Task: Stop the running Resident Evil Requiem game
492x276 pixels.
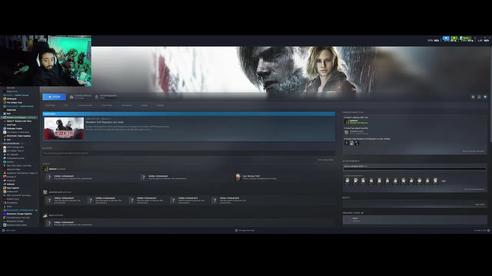Action: (x=54, y=97)
